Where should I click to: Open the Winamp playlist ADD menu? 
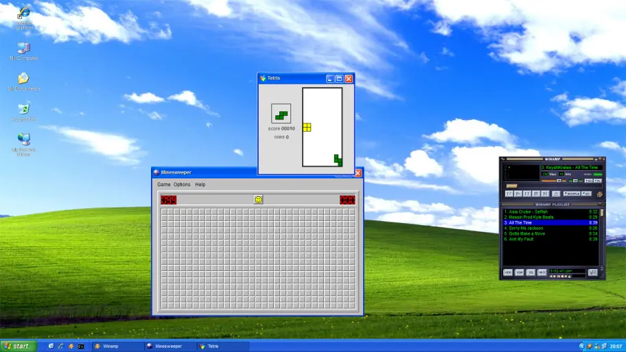tap(508, 272)
